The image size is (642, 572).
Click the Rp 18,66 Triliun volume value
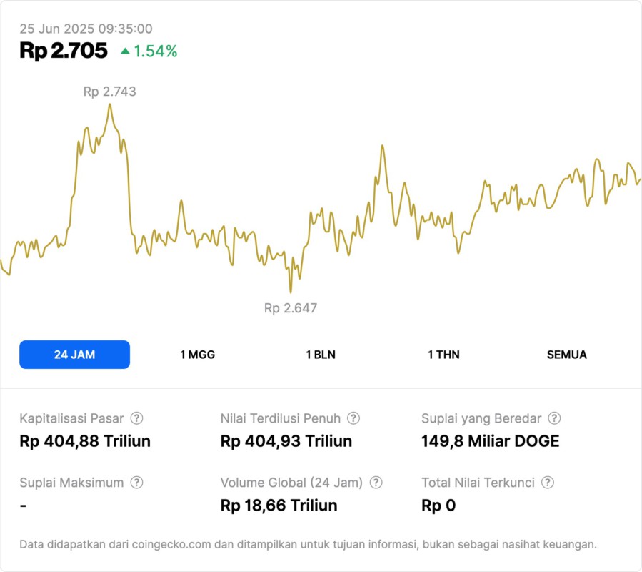pos(279,506)
